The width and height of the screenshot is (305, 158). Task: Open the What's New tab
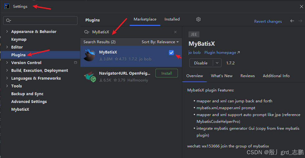(x=222, y=76)
